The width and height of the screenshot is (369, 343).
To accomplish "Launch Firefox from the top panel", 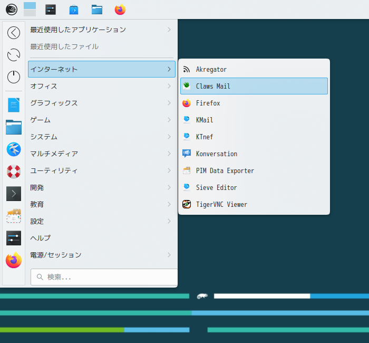I will 120,9.
